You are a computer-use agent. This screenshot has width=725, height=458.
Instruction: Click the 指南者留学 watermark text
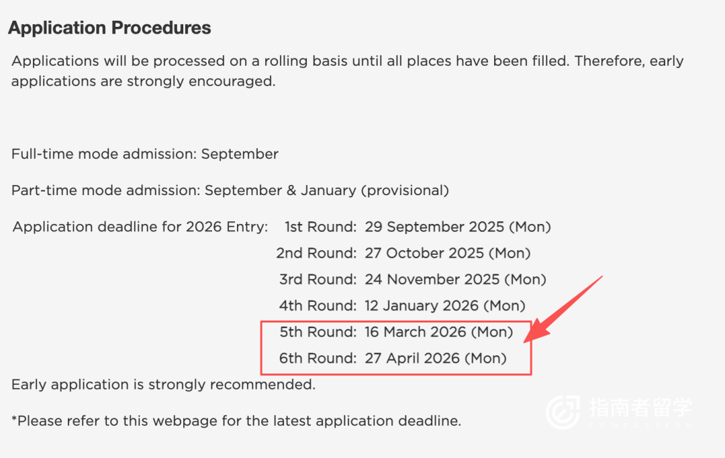click(640, 407)
